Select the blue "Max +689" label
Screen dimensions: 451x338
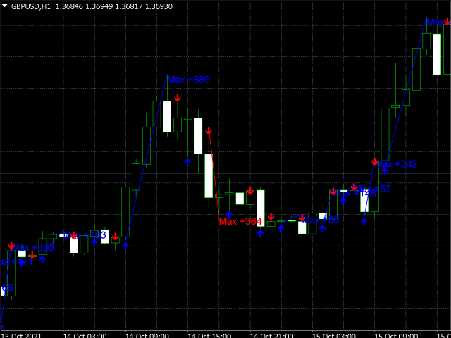188,80
